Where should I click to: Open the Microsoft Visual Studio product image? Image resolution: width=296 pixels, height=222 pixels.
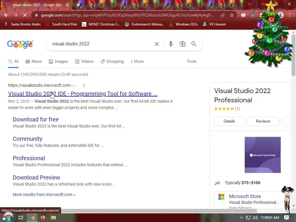(x=262, y=155)
